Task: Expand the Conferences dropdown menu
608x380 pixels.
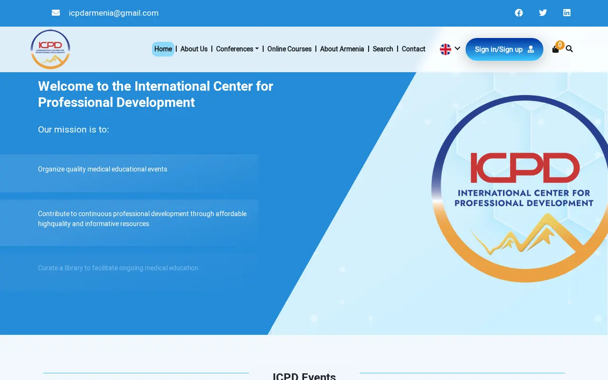Action: [x=237, y=49]
